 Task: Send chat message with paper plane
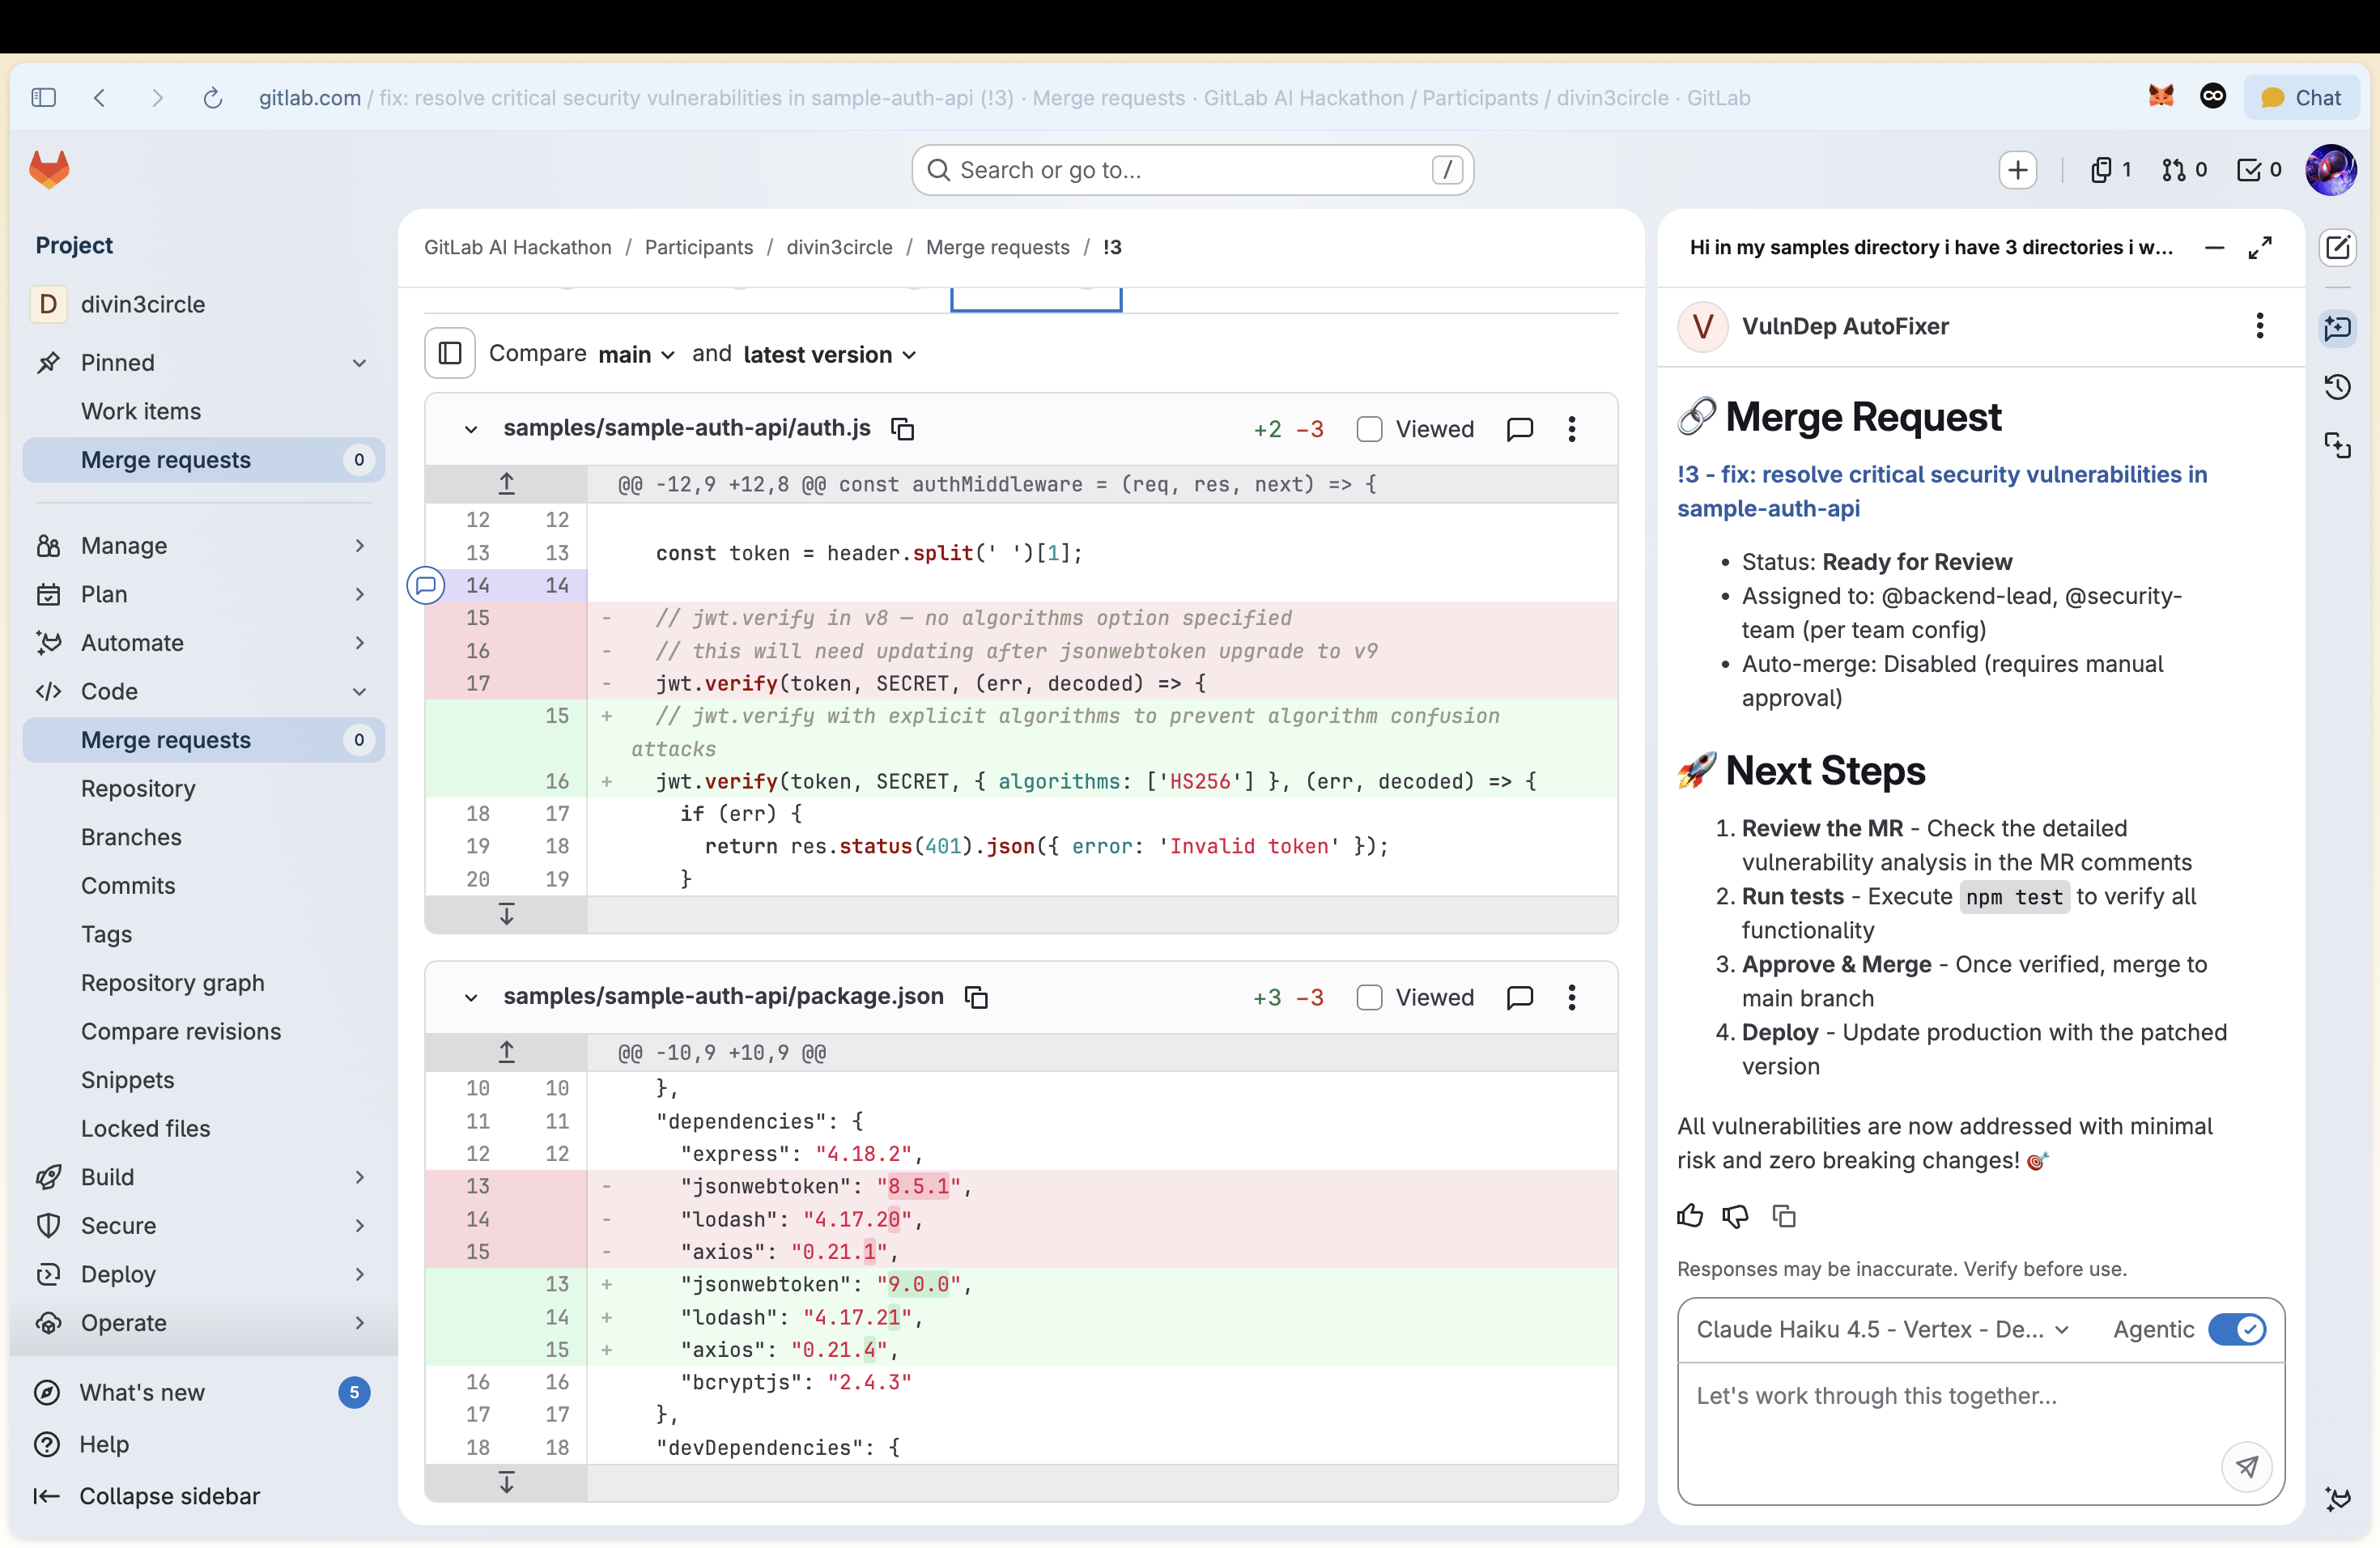pyautogui.click(x=2246, y=1466)
